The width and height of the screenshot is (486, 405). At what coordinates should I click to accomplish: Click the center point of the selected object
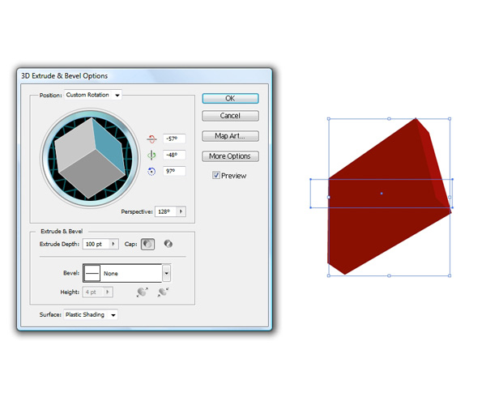pyautogui.click(x=382, y=194)
